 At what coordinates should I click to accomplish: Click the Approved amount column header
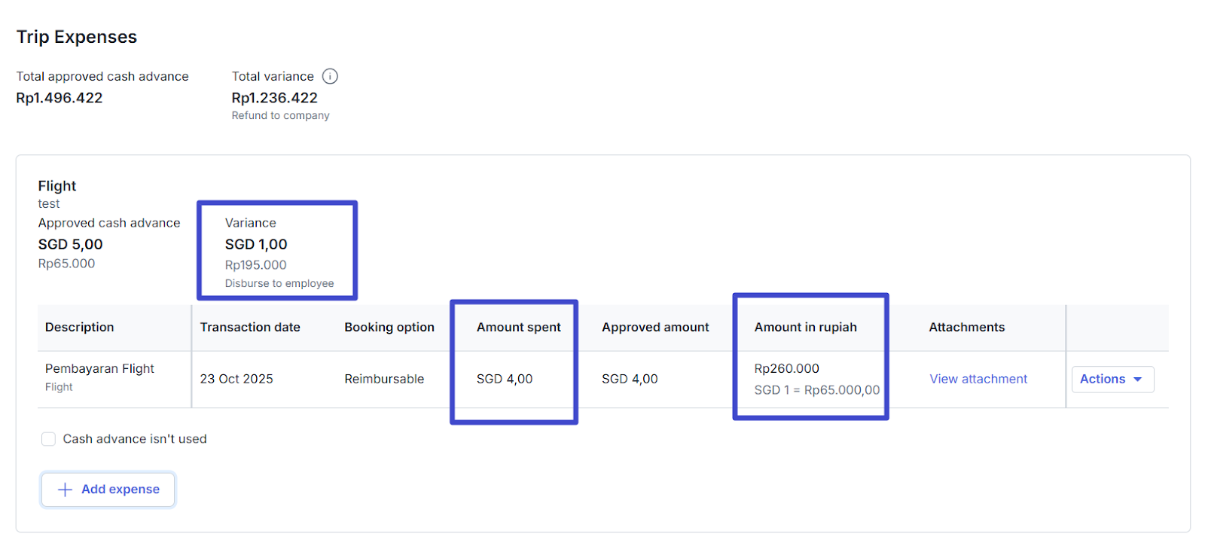pos(655,327)
